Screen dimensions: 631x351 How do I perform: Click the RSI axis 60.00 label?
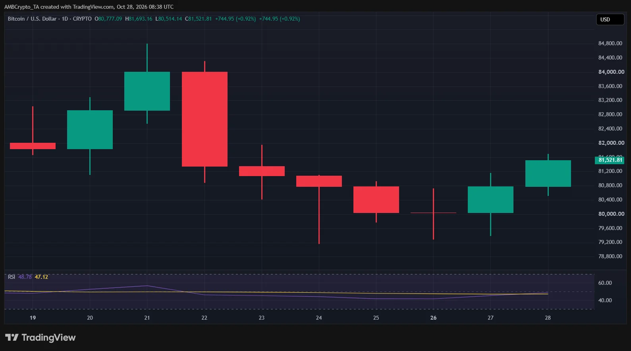point(605,283)
